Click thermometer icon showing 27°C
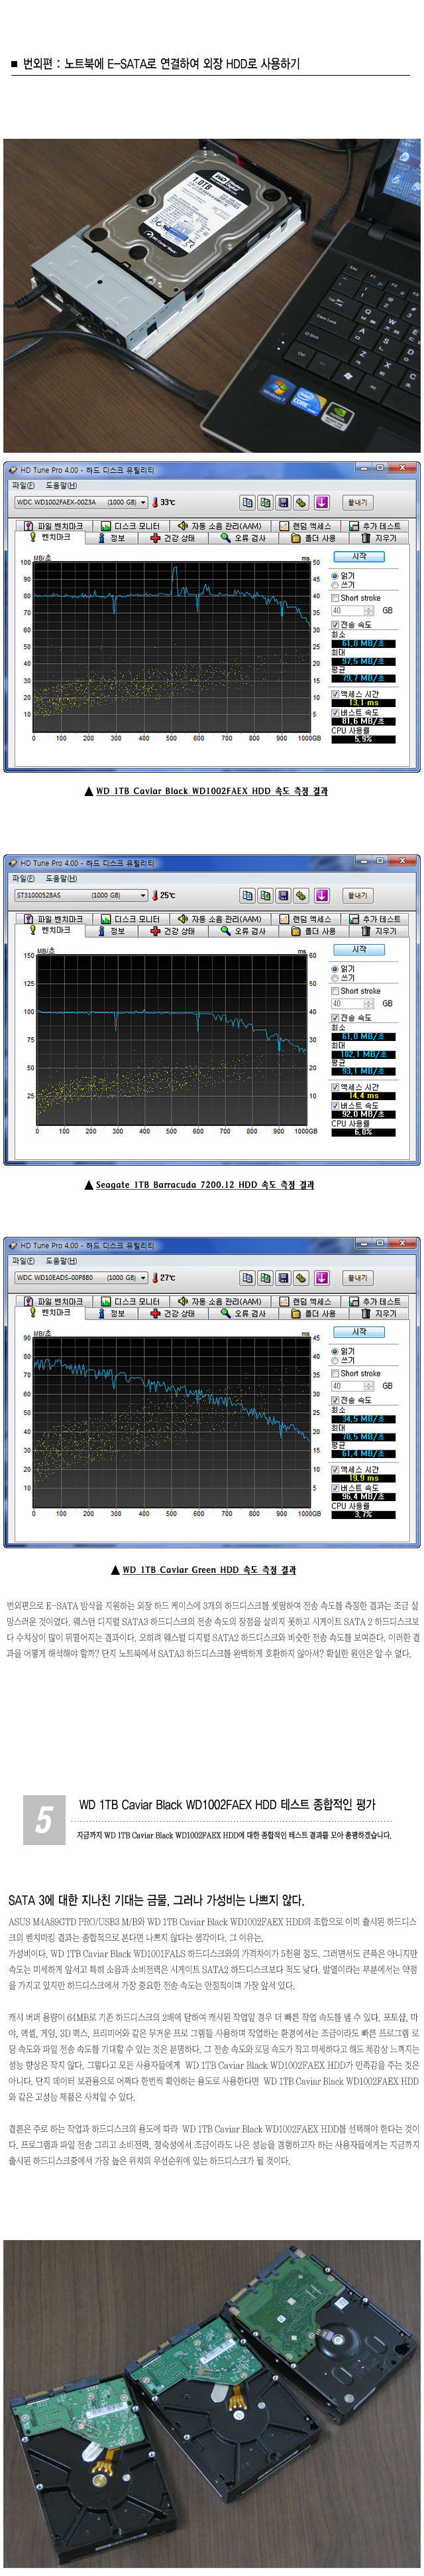This screenshot has height=2576, width=424. [156, 1277]
